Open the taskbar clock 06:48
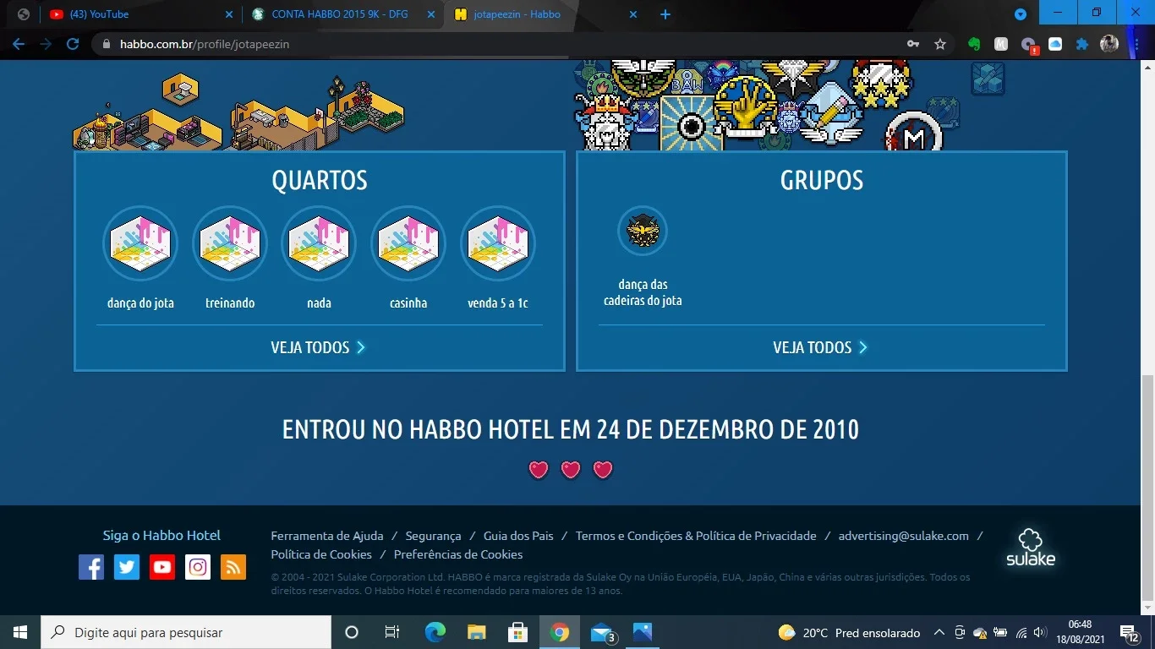The image size is (1155, 649). pyautogui.click(x=1080, y=632)
